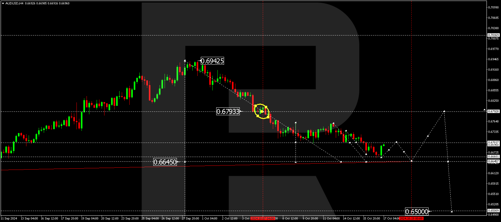Click the latest green candle near 0.67017
501x222 pixels.
[x=384, y=145]
